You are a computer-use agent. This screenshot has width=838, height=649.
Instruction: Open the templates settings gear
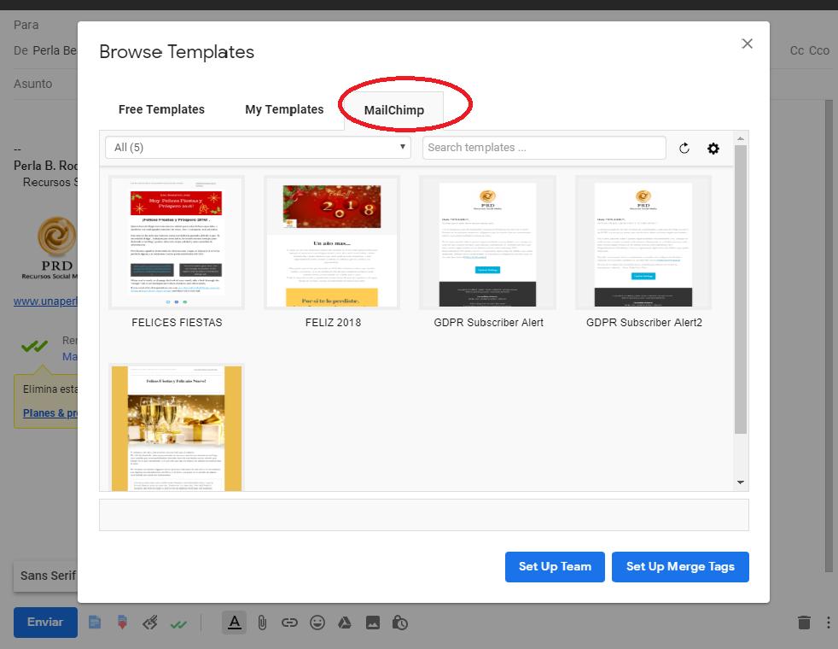pyautogui.click(x=713, y=148)
